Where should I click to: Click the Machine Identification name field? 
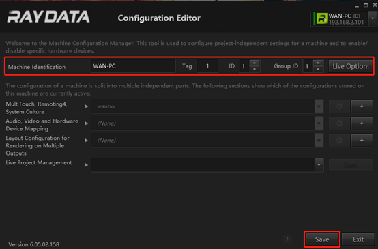[x=133, y=66]
